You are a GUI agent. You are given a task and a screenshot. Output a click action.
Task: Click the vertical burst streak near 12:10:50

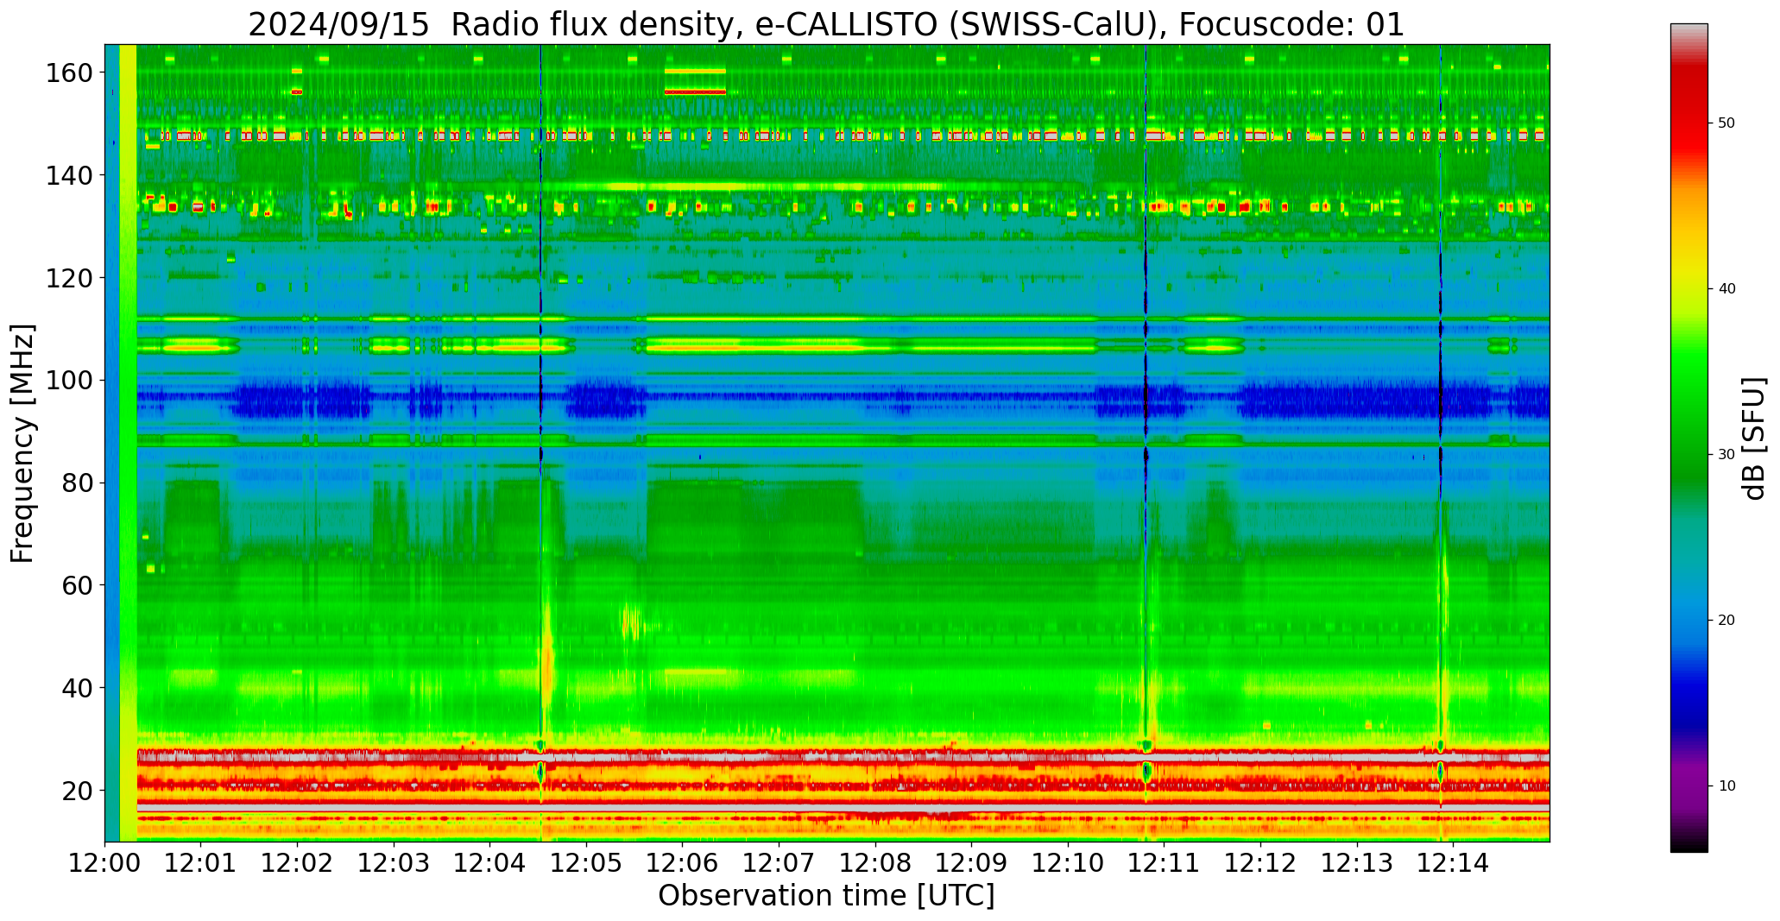click(1146, 443)
